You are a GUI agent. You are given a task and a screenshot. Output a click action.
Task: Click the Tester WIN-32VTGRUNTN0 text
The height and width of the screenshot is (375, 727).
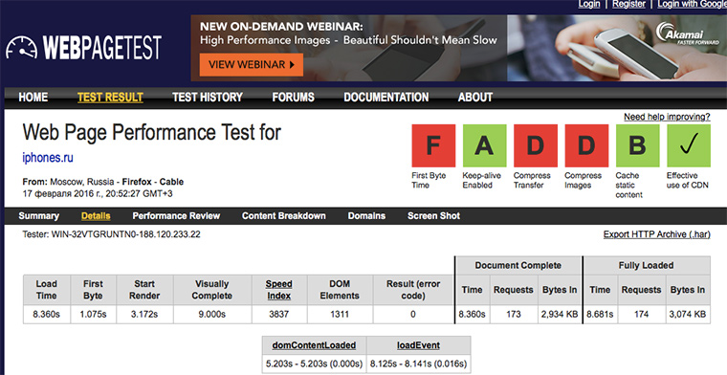pos(111,234)
